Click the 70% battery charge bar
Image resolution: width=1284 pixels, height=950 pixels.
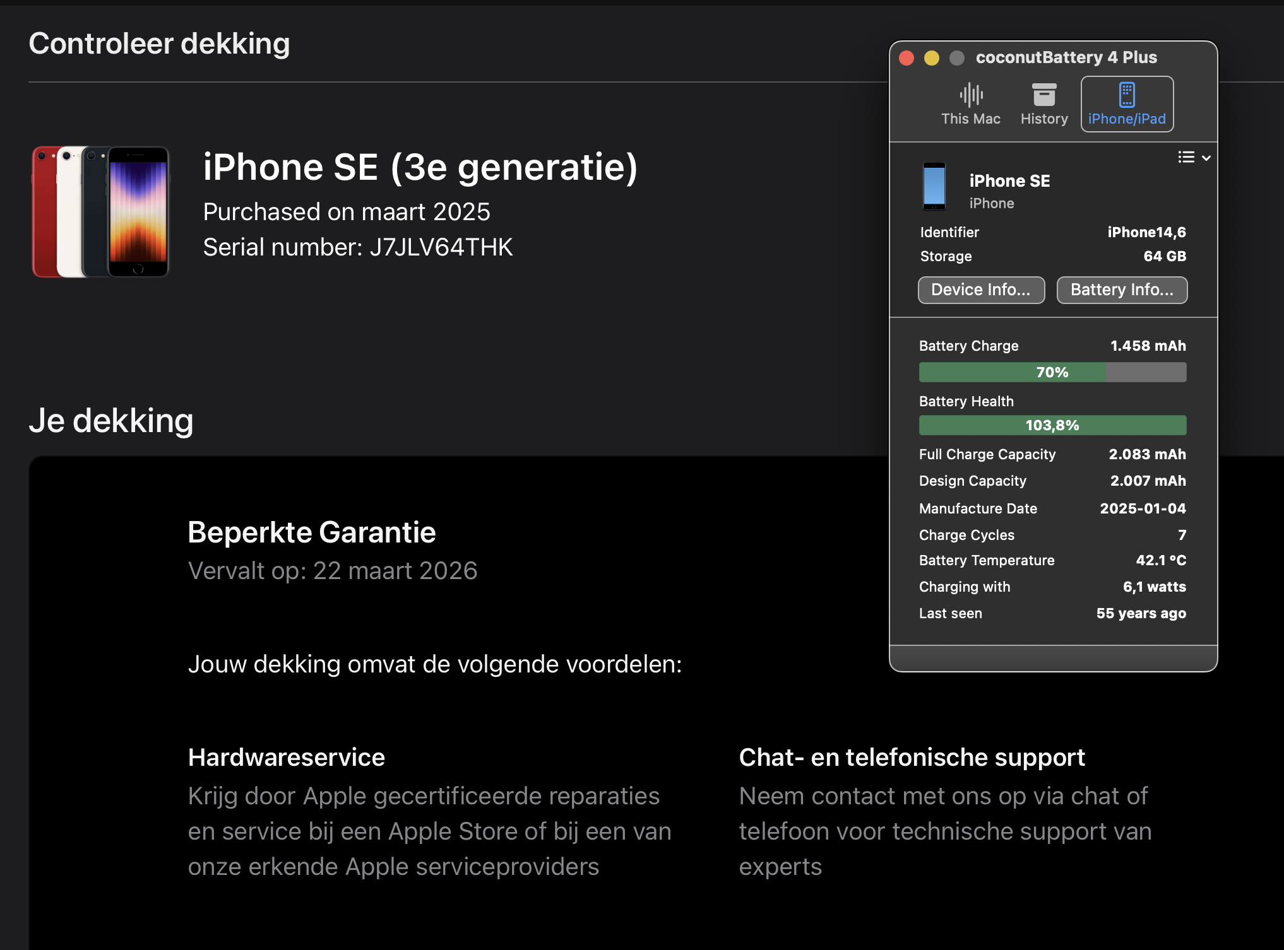tap(1052, 372)
